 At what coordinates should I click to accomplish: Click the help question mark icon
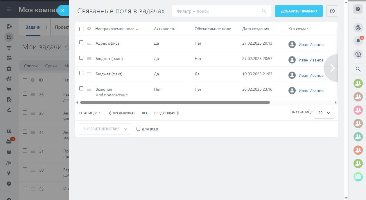coord(358,9)
